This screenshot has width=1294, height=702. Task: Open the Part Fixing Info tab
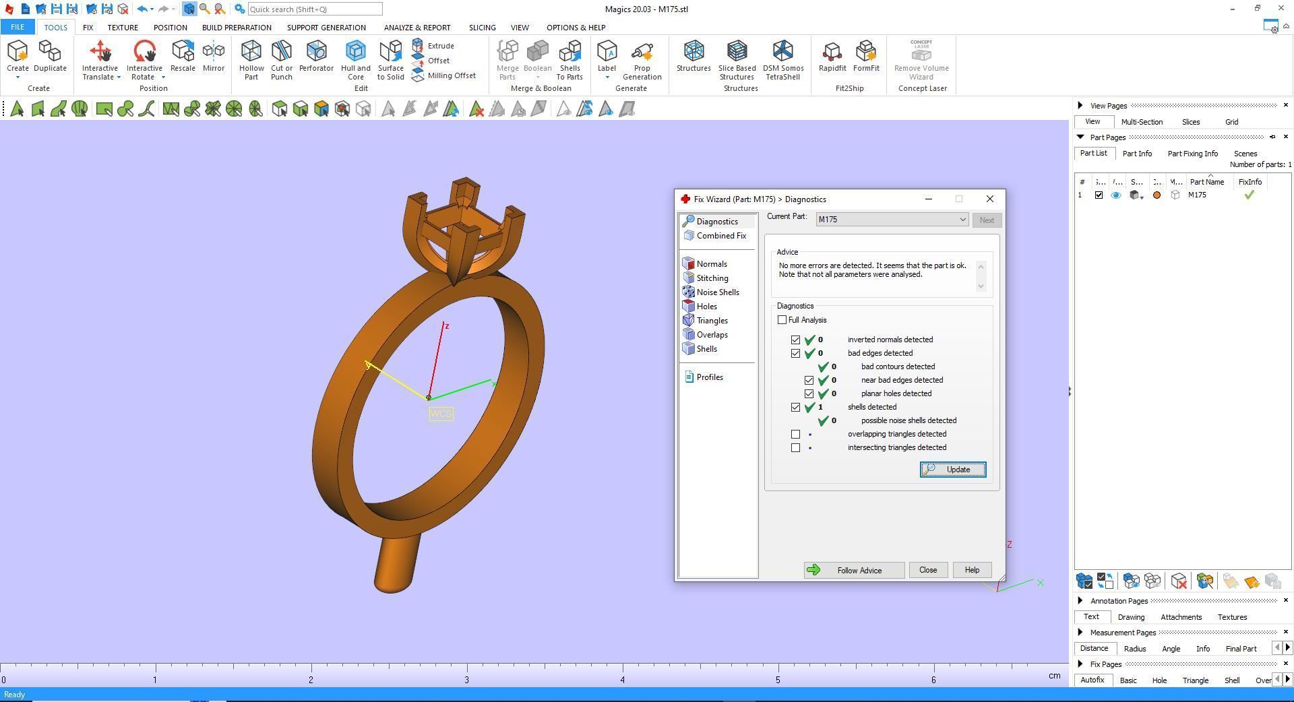(1192, 154)
